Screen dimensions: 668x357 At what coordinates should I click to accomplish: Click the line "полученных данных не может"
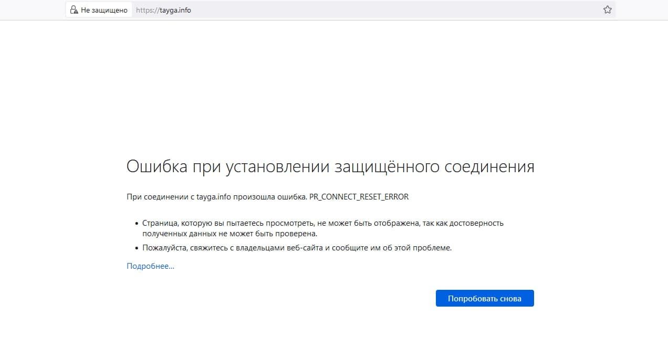click(229, 234)
